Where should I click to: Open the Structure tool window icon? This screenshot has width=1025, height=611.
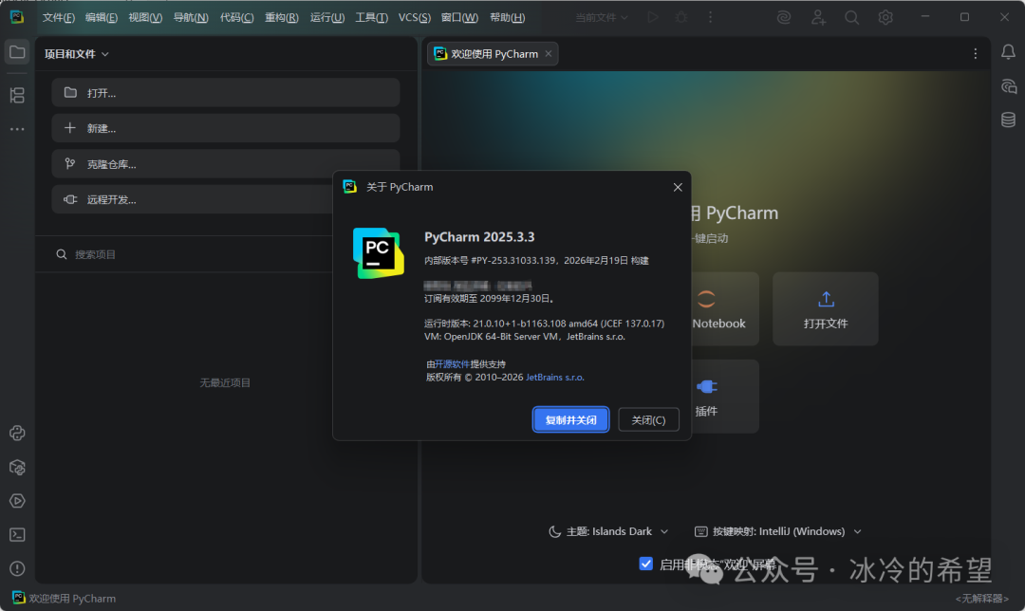tap(17, 95)
